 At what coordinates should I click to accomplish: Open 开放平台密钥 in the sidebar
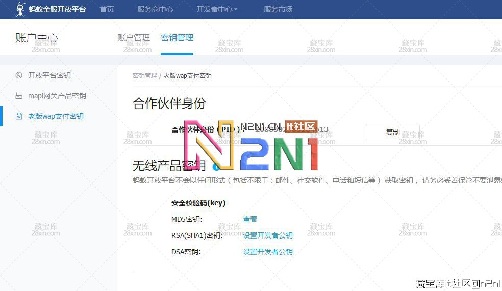click(49, 75)
